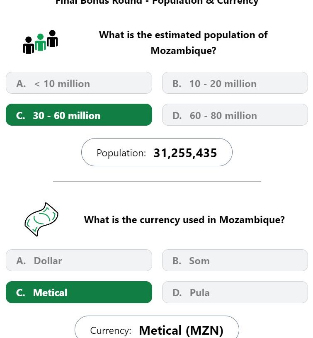Click the highlighted Metical answer

point(79,292)
